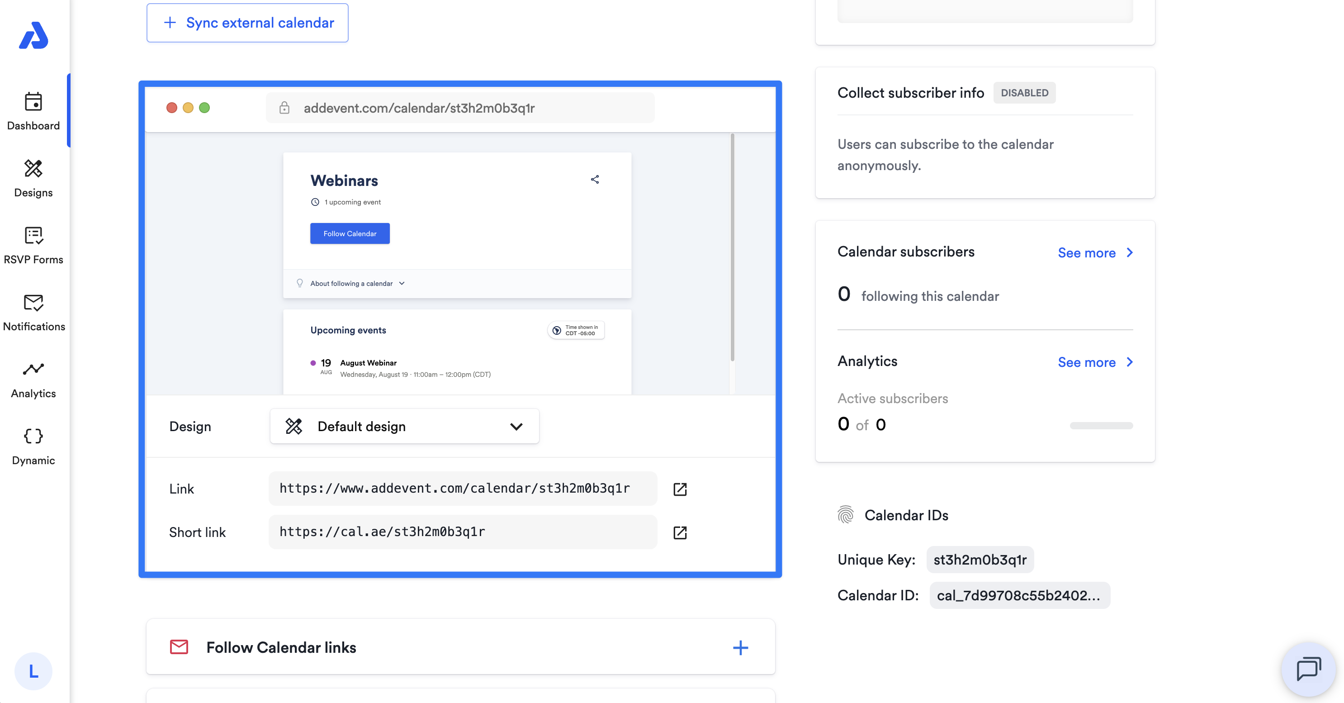Click the preview URL addevent.com/calendar/st3h2m0b3q1r
The image size is (1344, 703).
(x=419, y=108)
